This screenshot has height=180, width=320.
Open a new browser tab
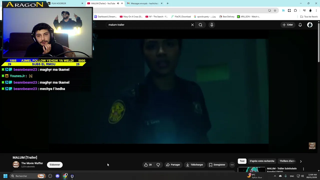[x=167, y=3]
